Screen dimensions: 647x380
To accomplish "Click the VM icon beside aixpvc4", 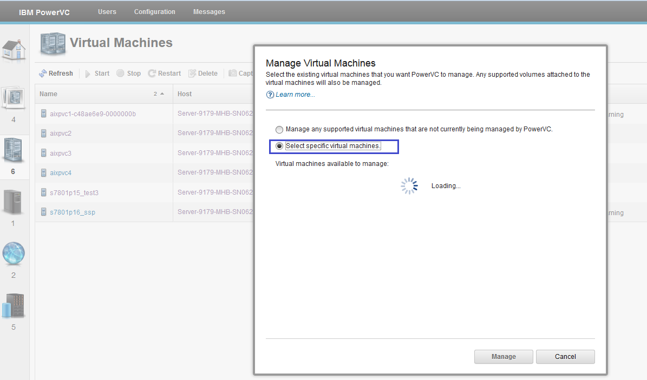I will click(44, 172).
